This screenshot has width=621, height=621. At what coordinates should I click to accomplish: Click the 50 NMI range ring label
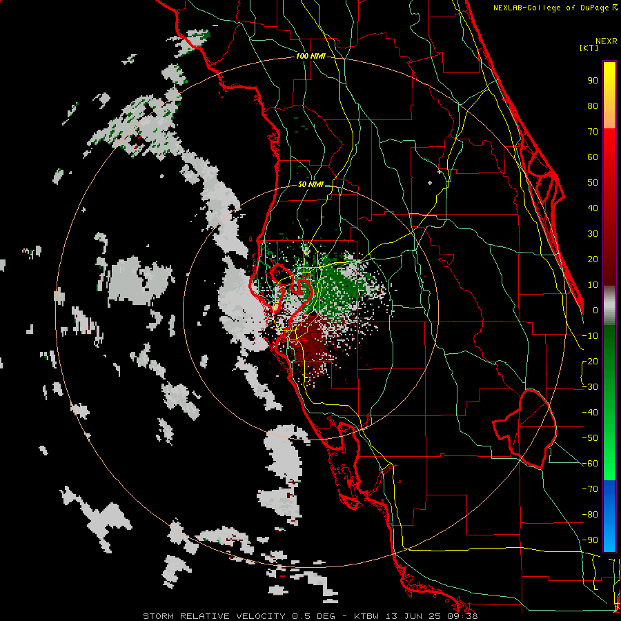pyautogui.click(x=310, y=184)
